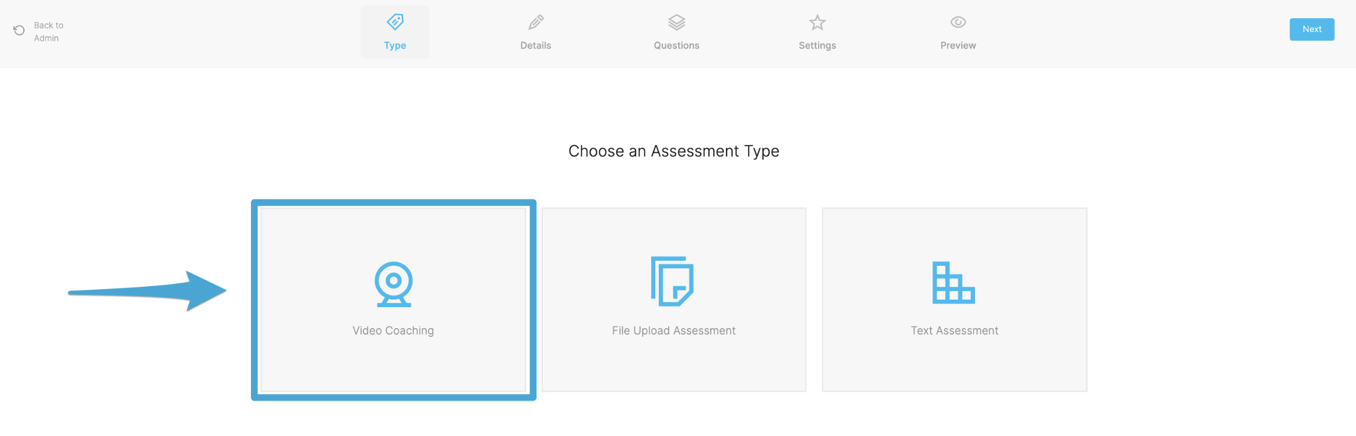Click the Preview eye icon
Viewport: 1356px width, 436px height.
pyautogui.click(x=957, y=22)
